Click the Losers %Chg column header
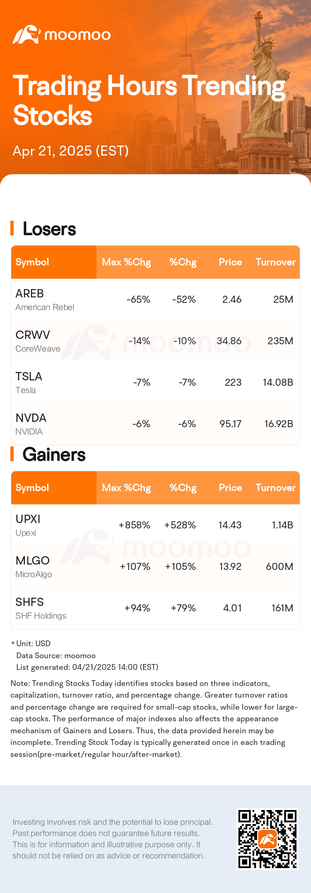The height and width of the screenshot is (893, 311). (x=183, y=262)
